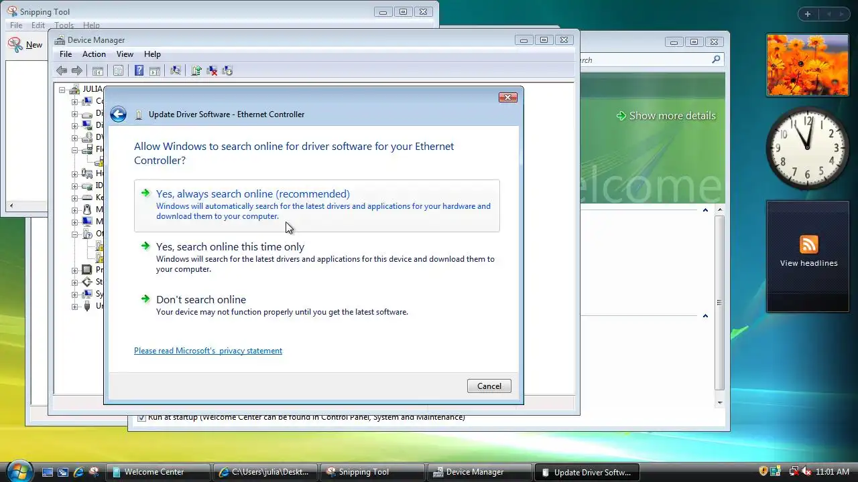Switch to Welcome Center taskbar button
This screenshot has width=858, height=482.
[x=160, y=472]
